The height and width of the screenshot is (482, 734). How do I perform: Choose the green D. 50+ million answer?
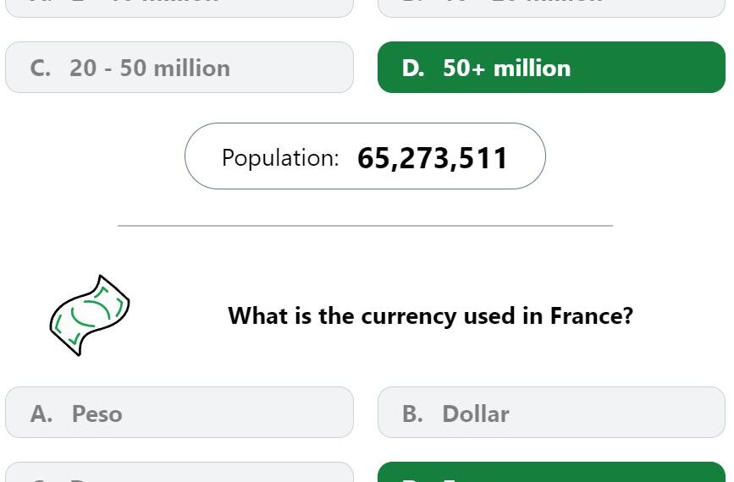[551, 68]
